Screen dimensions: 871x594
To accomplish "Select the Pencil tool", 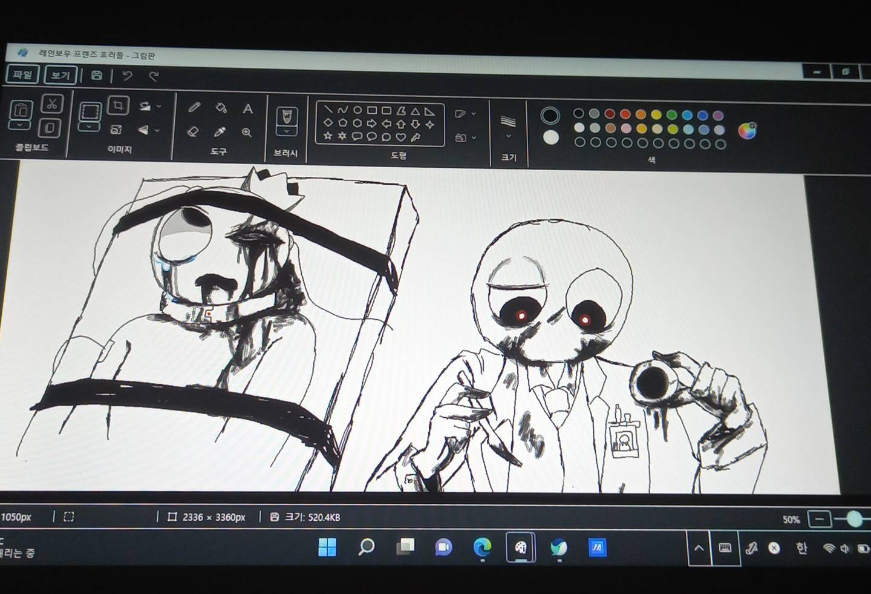I will click(x=194, y=107).
